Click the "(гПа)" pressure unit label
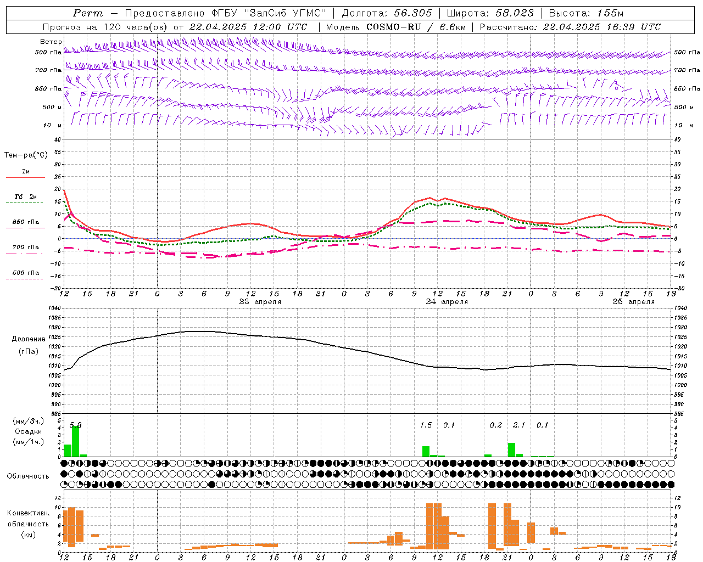This screenshot has height=562, width=703. (x=29, y=352)
